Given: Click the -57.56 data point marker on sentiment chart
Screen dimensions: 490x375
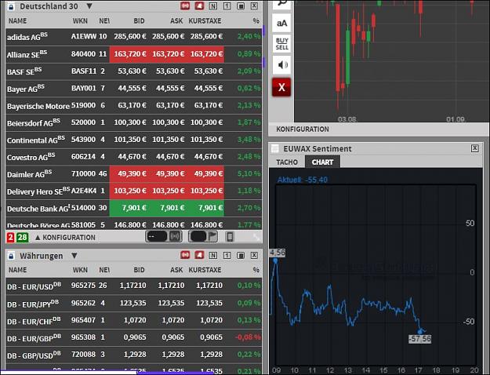Looking at the screenshot, I should click(419, 332).
